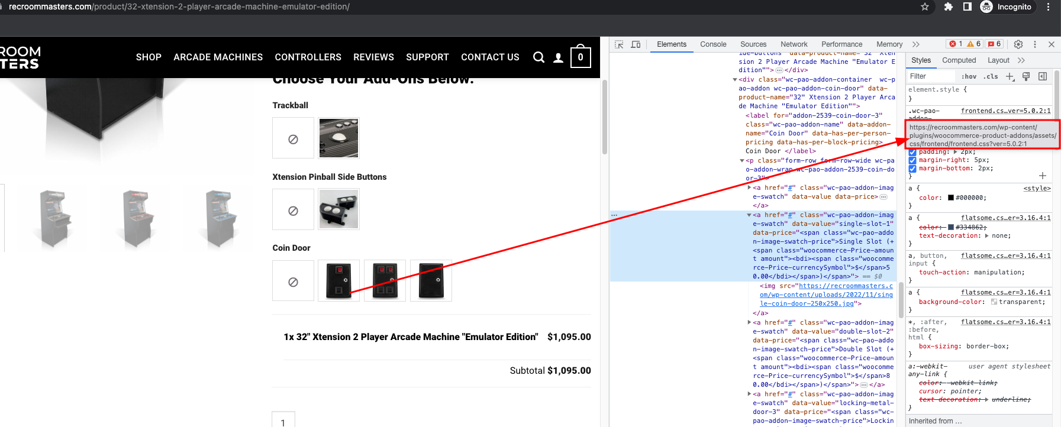Toggle the computed styles sidebar icon
The width and height of the screenshot is (1061, 427).
1043,76
